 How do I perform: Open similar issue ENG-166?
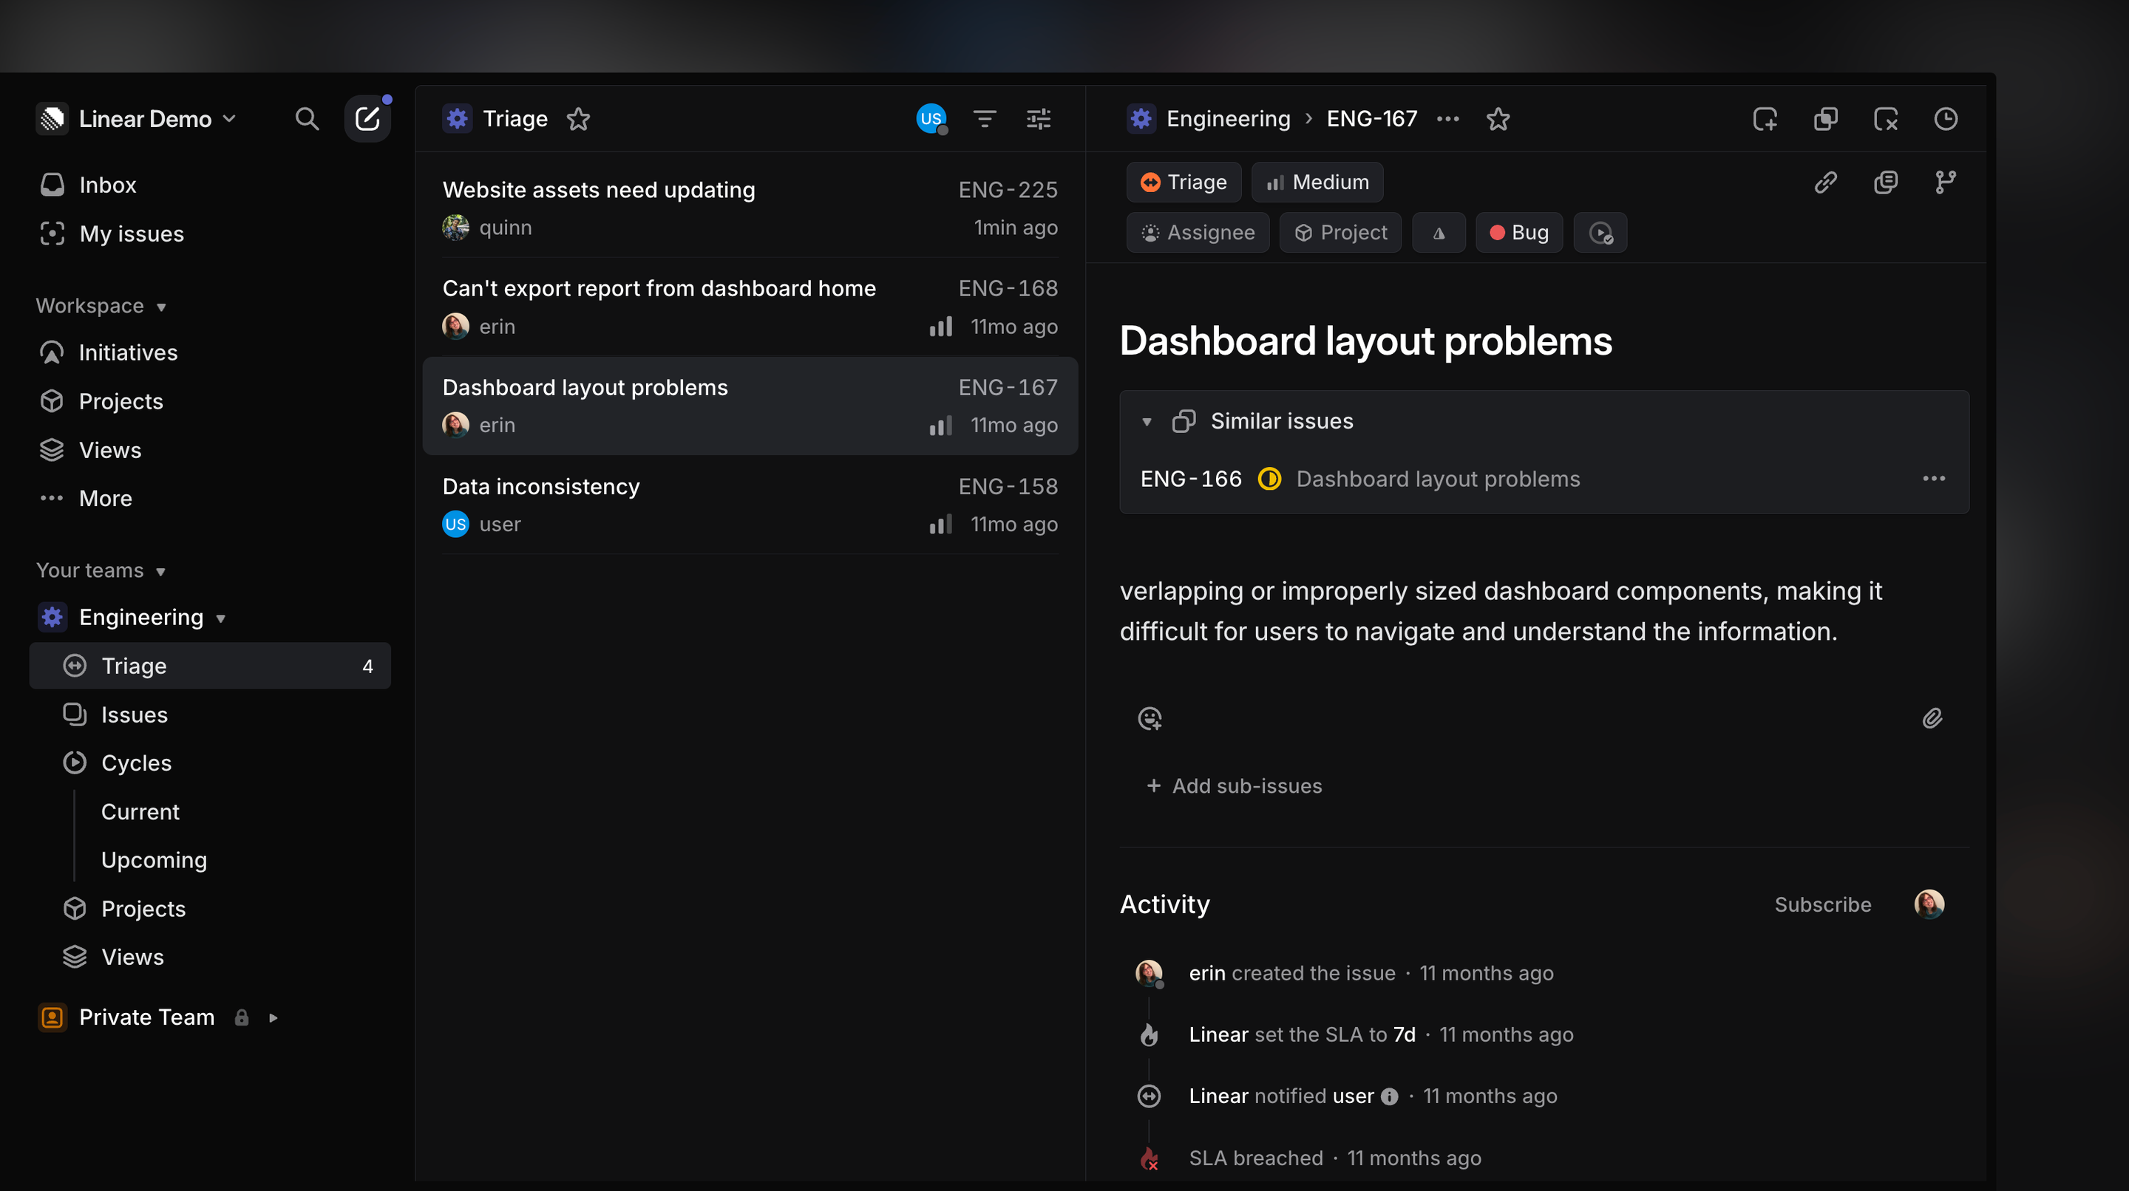pyautogui.click(x=1544, y=479)
